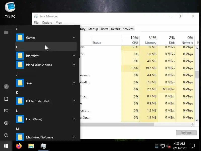Screen dimensions: 201x151
Task: Sort by the CPU column header
Action: click(x=130, y=40)
